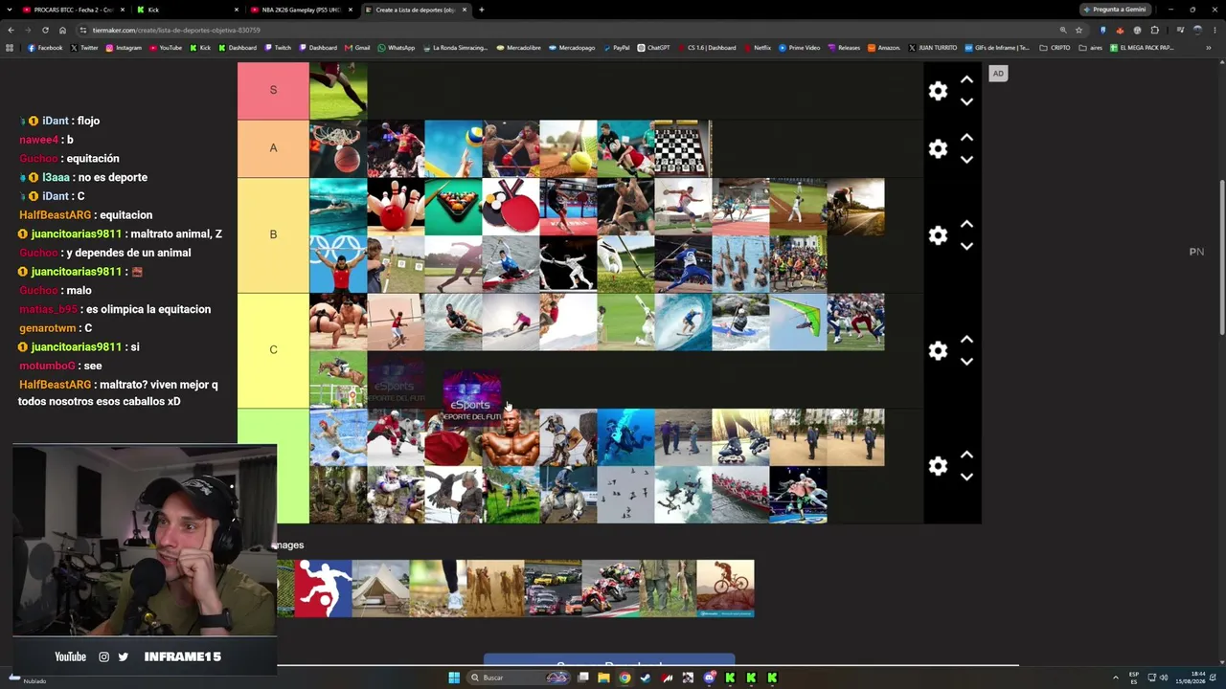Switch to the PROCARS BTCC browser tab
This screenshot has height=689, width=1226.
tap(74, 10)
